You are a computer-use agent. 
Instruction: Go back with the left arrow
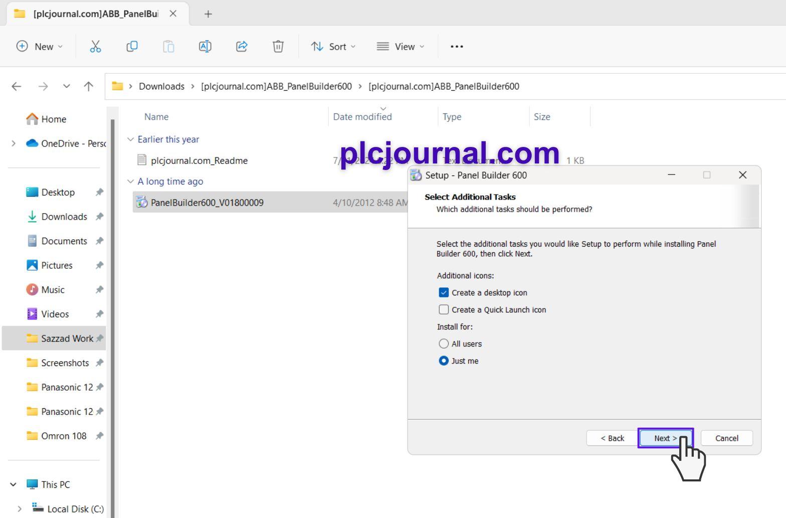(x=17, y=86)
